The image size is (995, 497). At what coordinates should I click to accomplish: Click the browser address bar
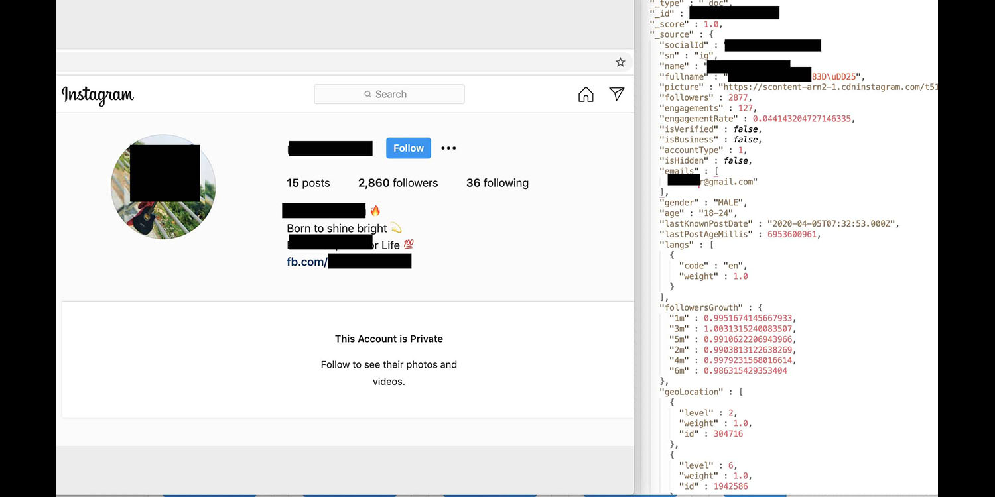click(x=332, y=62)
